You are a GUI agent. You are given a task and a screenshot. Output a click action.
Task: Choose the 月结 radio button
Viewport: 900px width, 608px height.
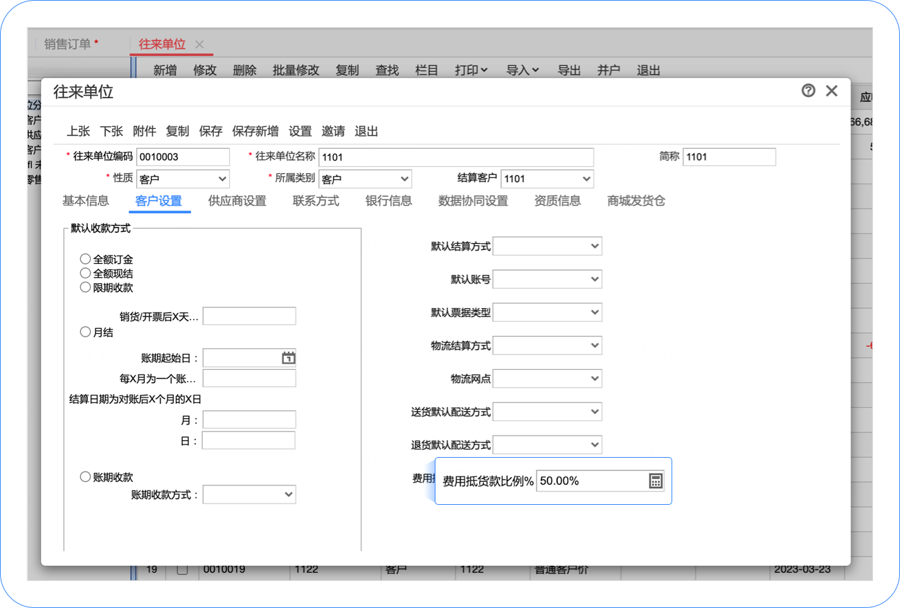[85, 332]
